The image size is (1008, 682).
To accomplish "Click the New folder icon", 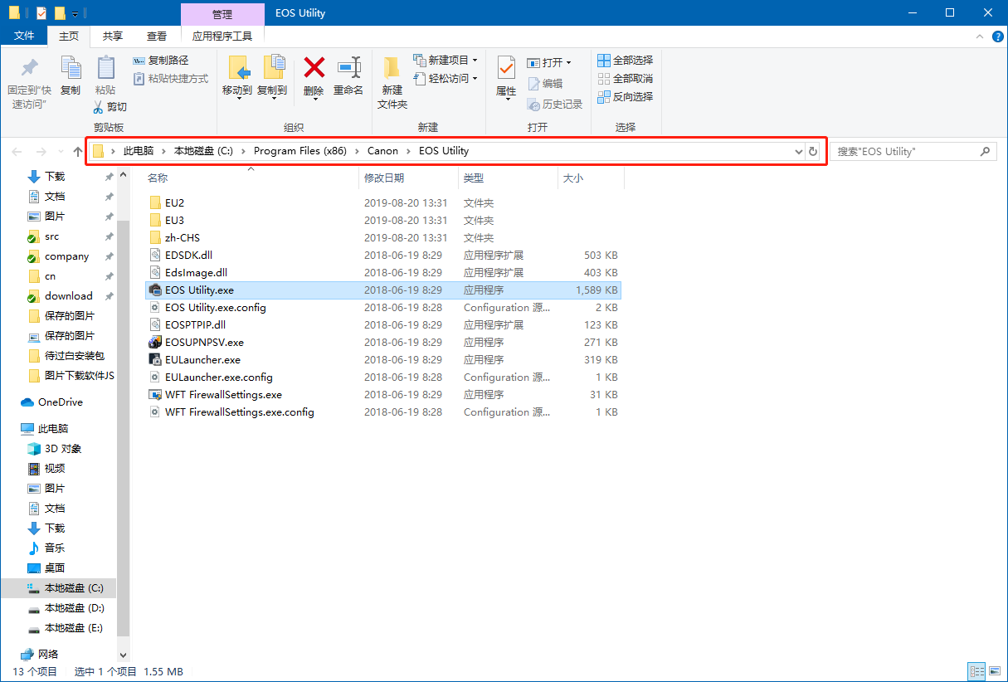I will (x=392, y=67).
